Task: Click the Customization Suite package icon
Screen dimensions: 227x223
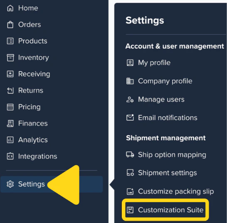Action: tap(130, 210)
